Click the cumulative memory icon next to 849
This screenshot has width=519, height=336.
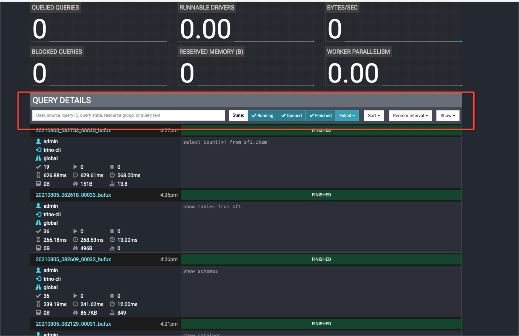click(x=112, y=313)
